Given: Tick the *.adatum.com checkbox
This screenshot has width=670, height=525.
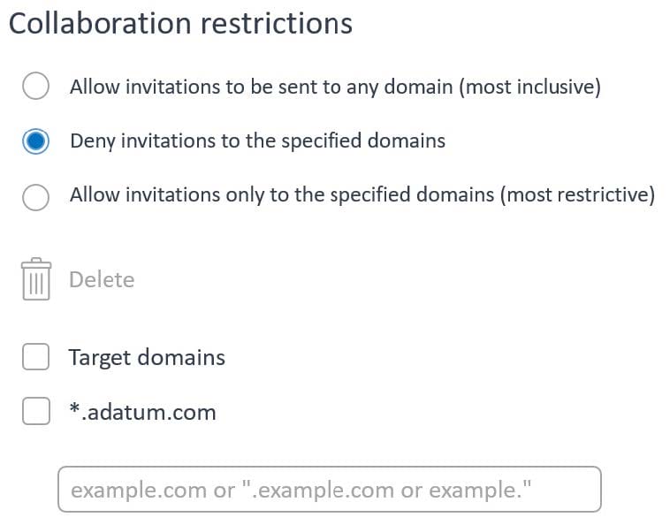Looking at the screenshot, I should (36, 411).
